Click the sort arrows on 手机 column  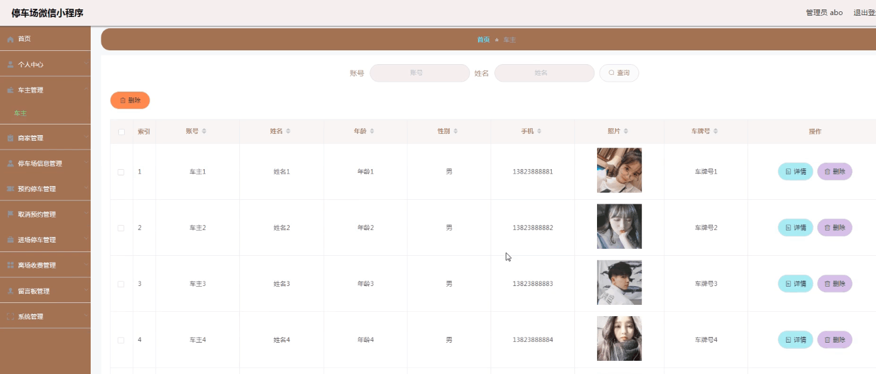click(540, 131)
